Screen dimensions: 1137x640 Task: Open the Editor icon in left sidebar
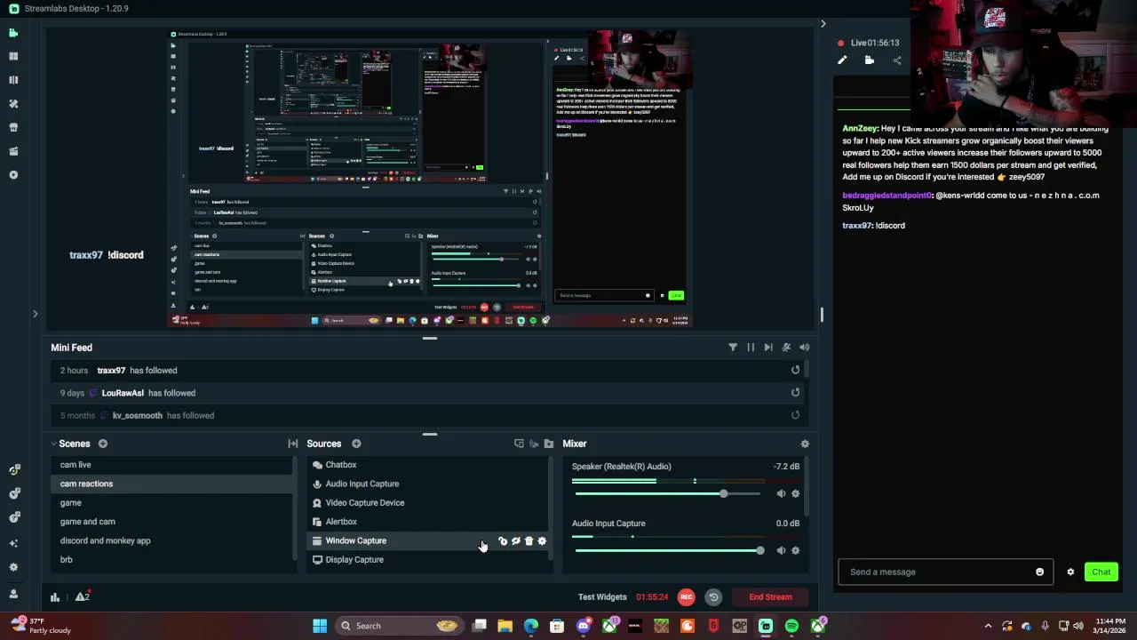coord(13,33)
